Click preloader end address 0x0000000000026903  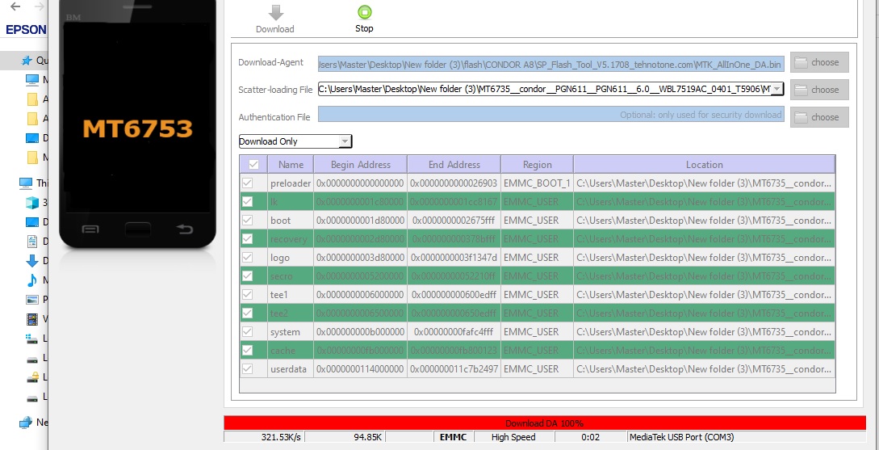click(x=454, y=183)
